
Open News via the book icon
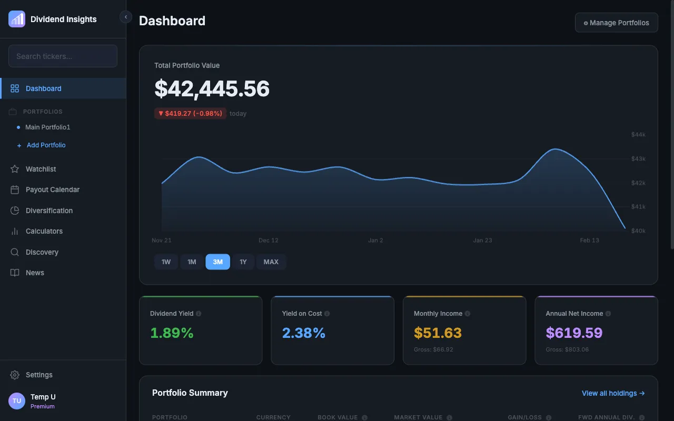(x=15, y=273)
